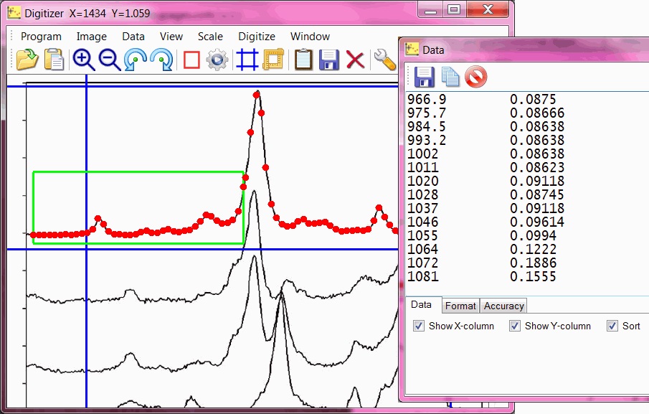Screen dimensions: 649x414
Task: Click the zoom out magnifier icon
Action: click(x=110, y=60)
